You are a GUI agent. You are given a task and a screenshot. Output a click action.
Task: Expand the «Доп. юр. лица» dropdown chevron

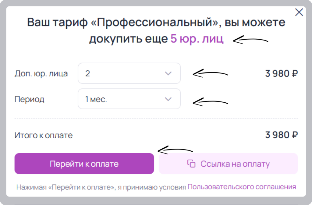168,73
